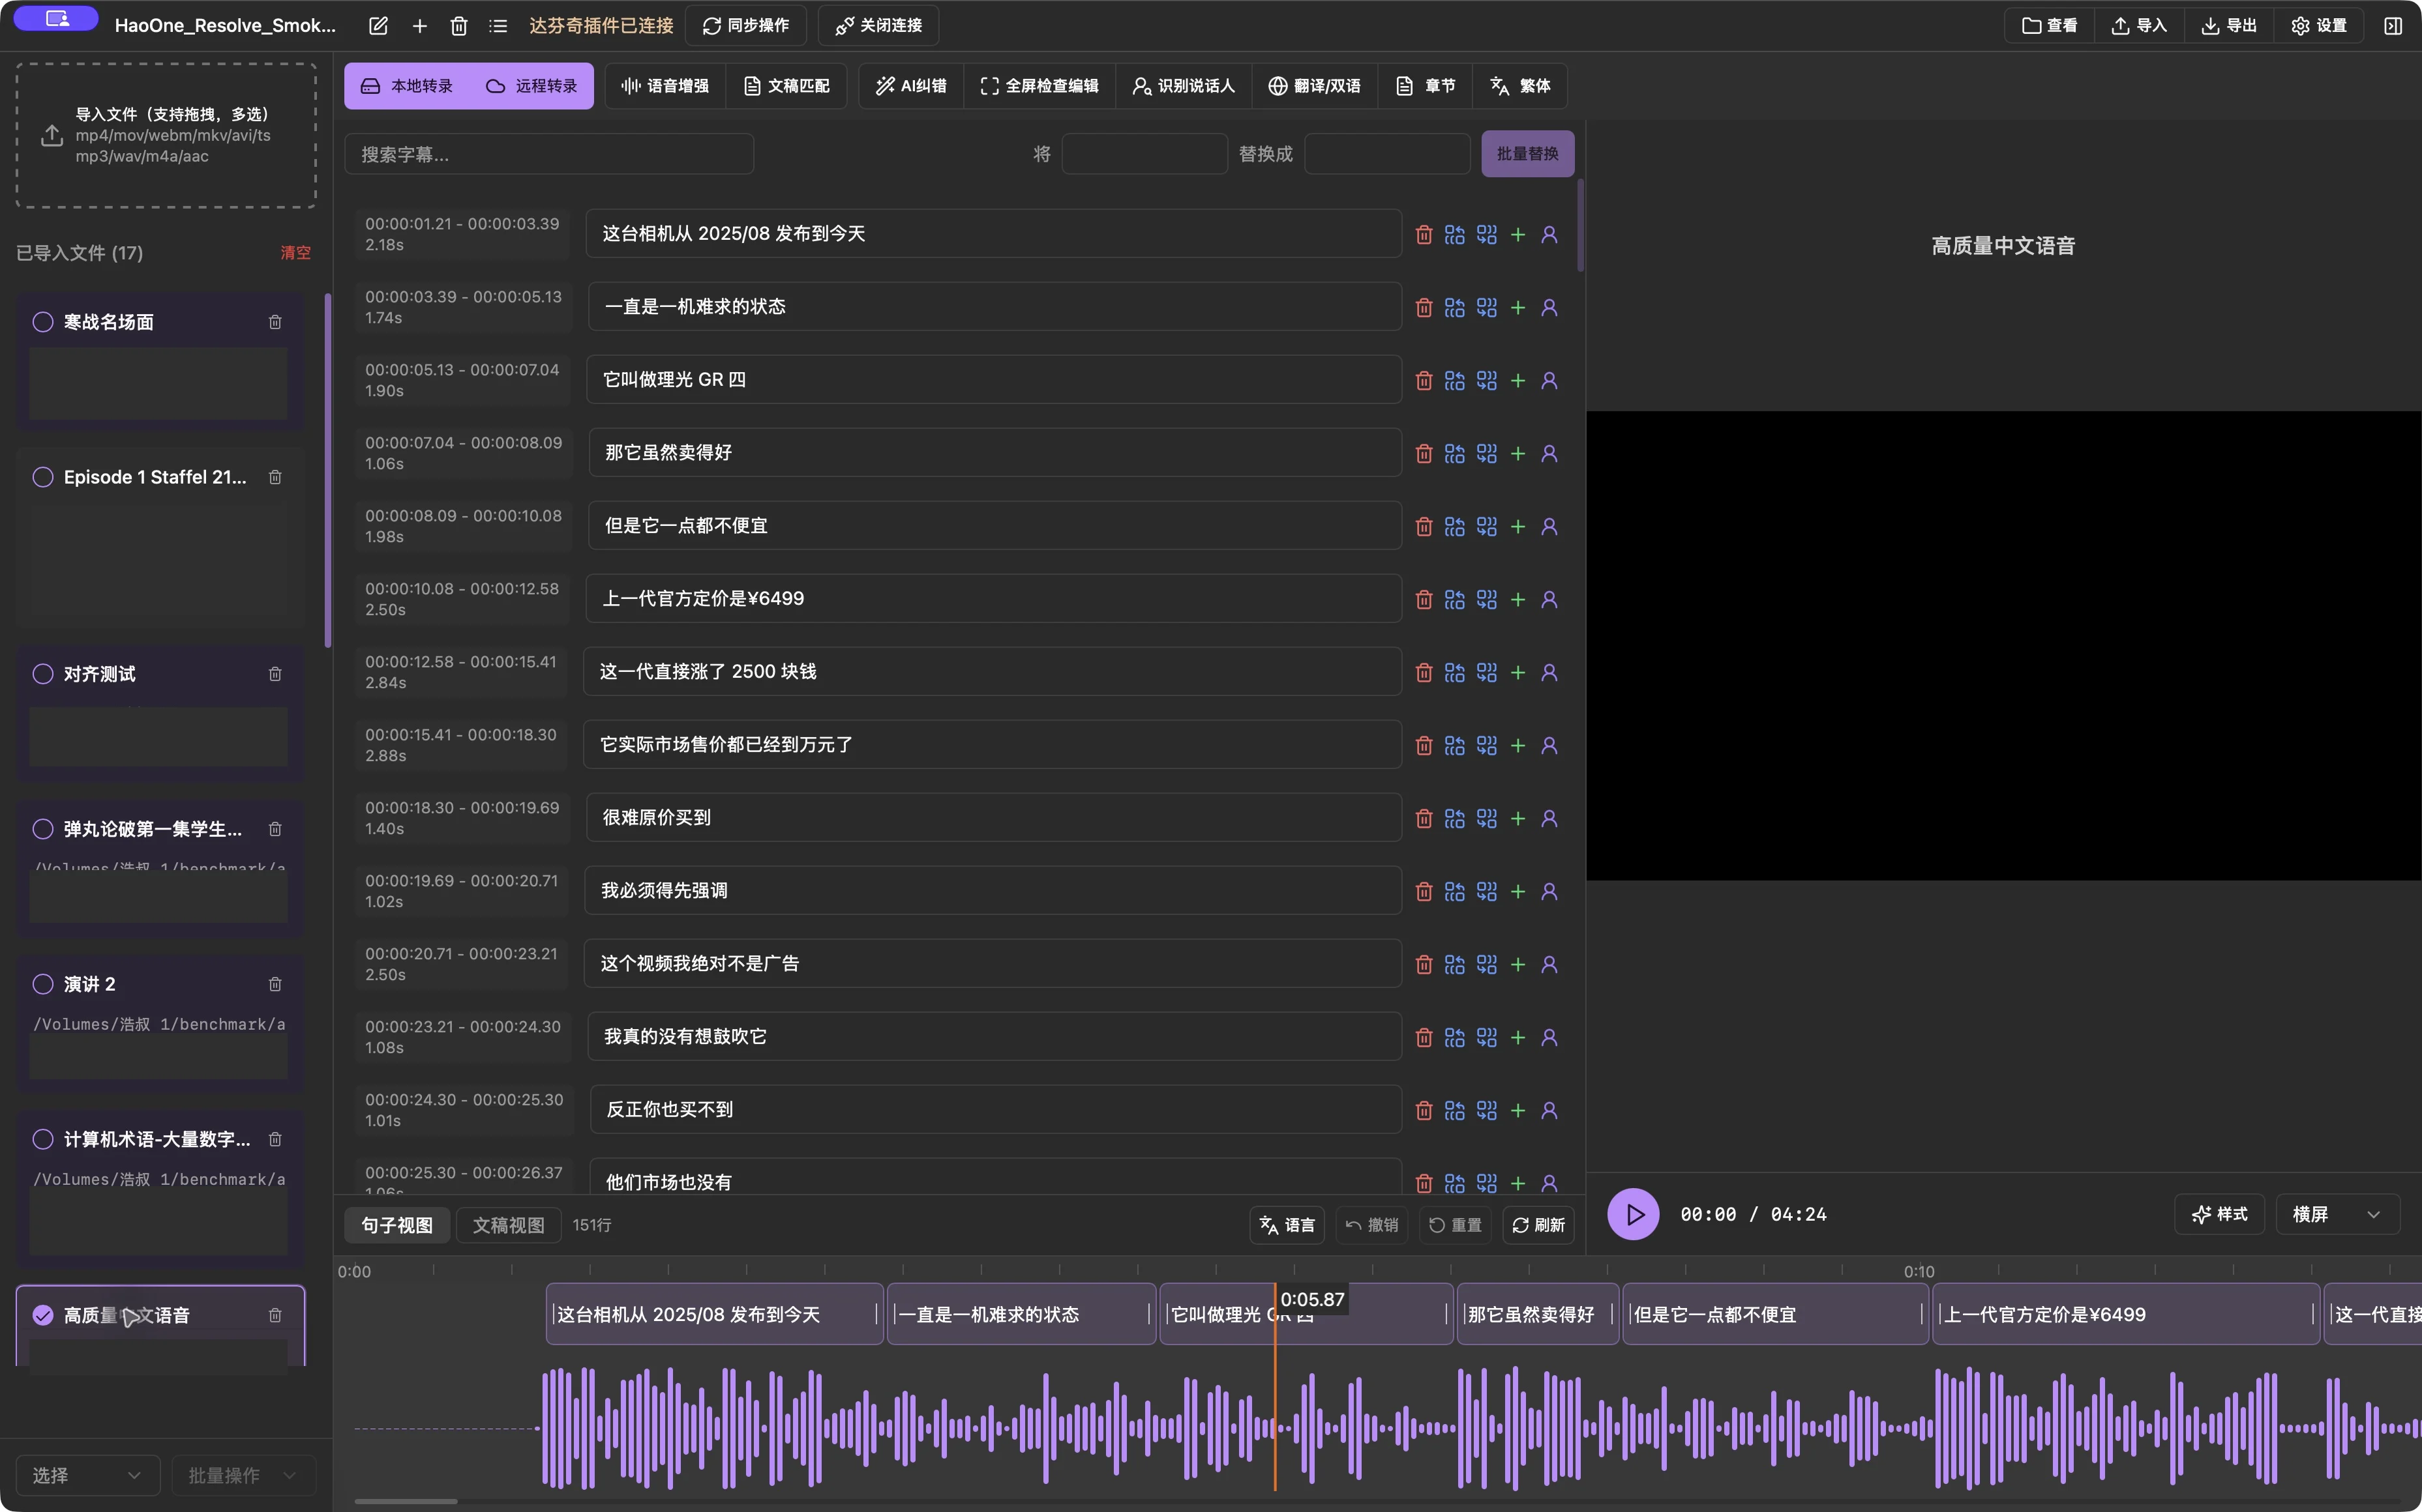Open the 选择 dropdown at bottom left
2422x1512 pixels.
87,1475
